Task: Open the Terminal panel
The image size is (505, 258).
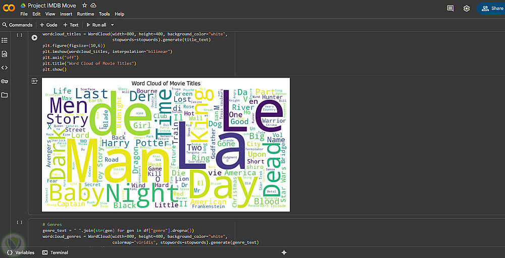Action: point(56,252)
